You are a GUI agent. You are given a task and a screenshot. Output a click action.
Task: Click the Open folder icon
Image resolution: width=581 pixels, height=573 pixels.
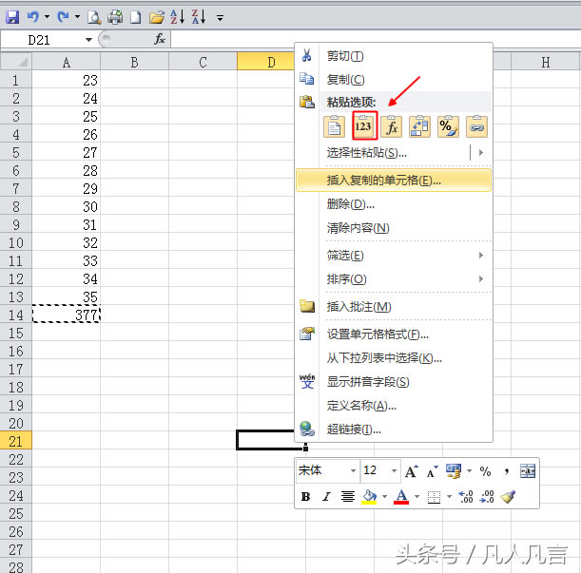(x=157, y=17)
